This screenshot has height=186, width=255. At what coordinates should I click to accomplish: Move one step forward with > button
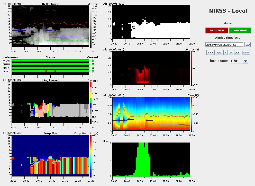click(231, 53)
